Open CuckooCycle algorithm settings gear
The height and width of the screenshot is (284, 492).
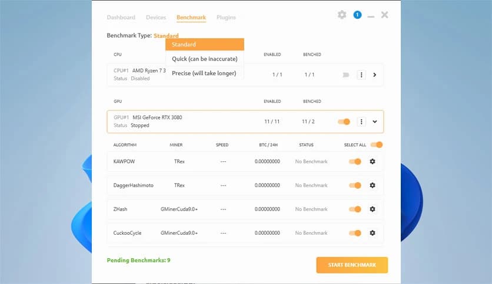(x=372, y=233)
